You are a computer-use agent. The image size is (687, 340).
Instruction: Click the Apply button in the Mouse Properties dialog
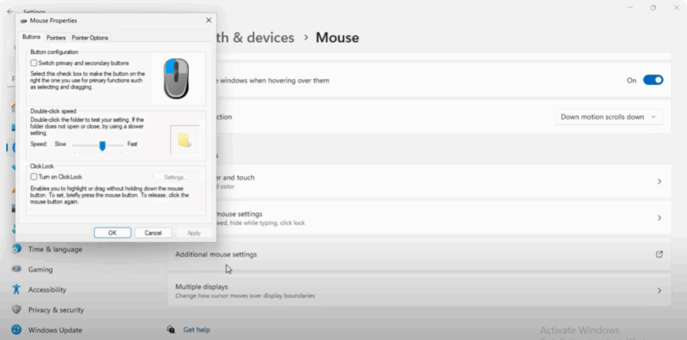194,233
